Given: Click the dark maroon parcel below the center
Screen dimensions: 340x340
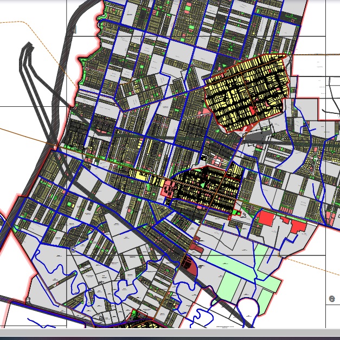Looking at the screenshot, I should click(x=190, y=266).
